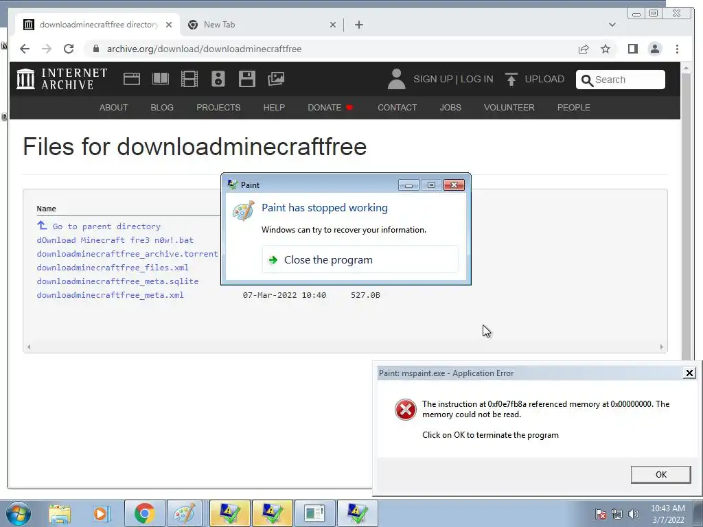Open the JOBS menu item
The image size is (703, 527).
(450, 108)
